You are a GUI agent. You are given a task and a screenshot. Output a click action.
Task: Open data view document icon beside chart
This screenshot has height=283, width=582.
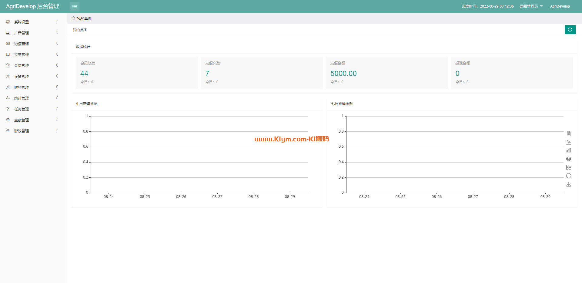tap(569, 133)
